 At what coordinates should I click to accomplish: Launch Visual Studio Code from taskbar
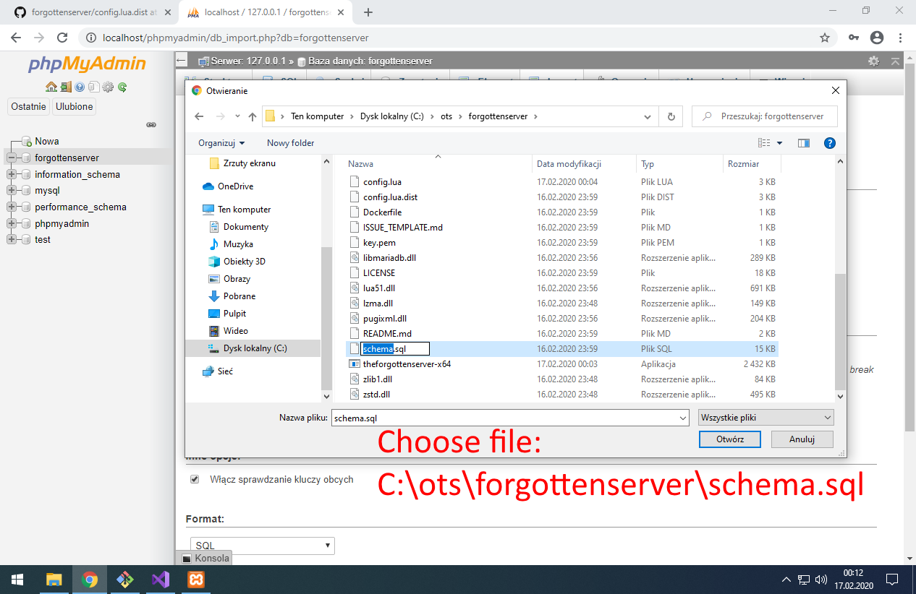click(159, 579)
